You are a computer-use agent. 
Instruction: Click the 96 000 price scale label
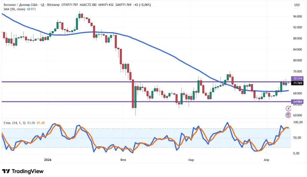tap(297, 16)
